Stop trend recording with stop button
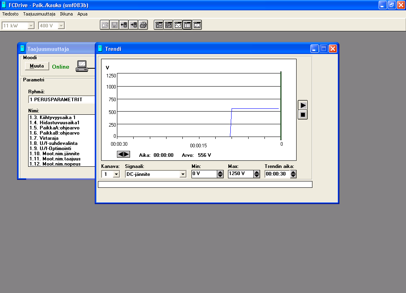Image resolution: width=406 pixels, height=293 pixels. [303, 115]
